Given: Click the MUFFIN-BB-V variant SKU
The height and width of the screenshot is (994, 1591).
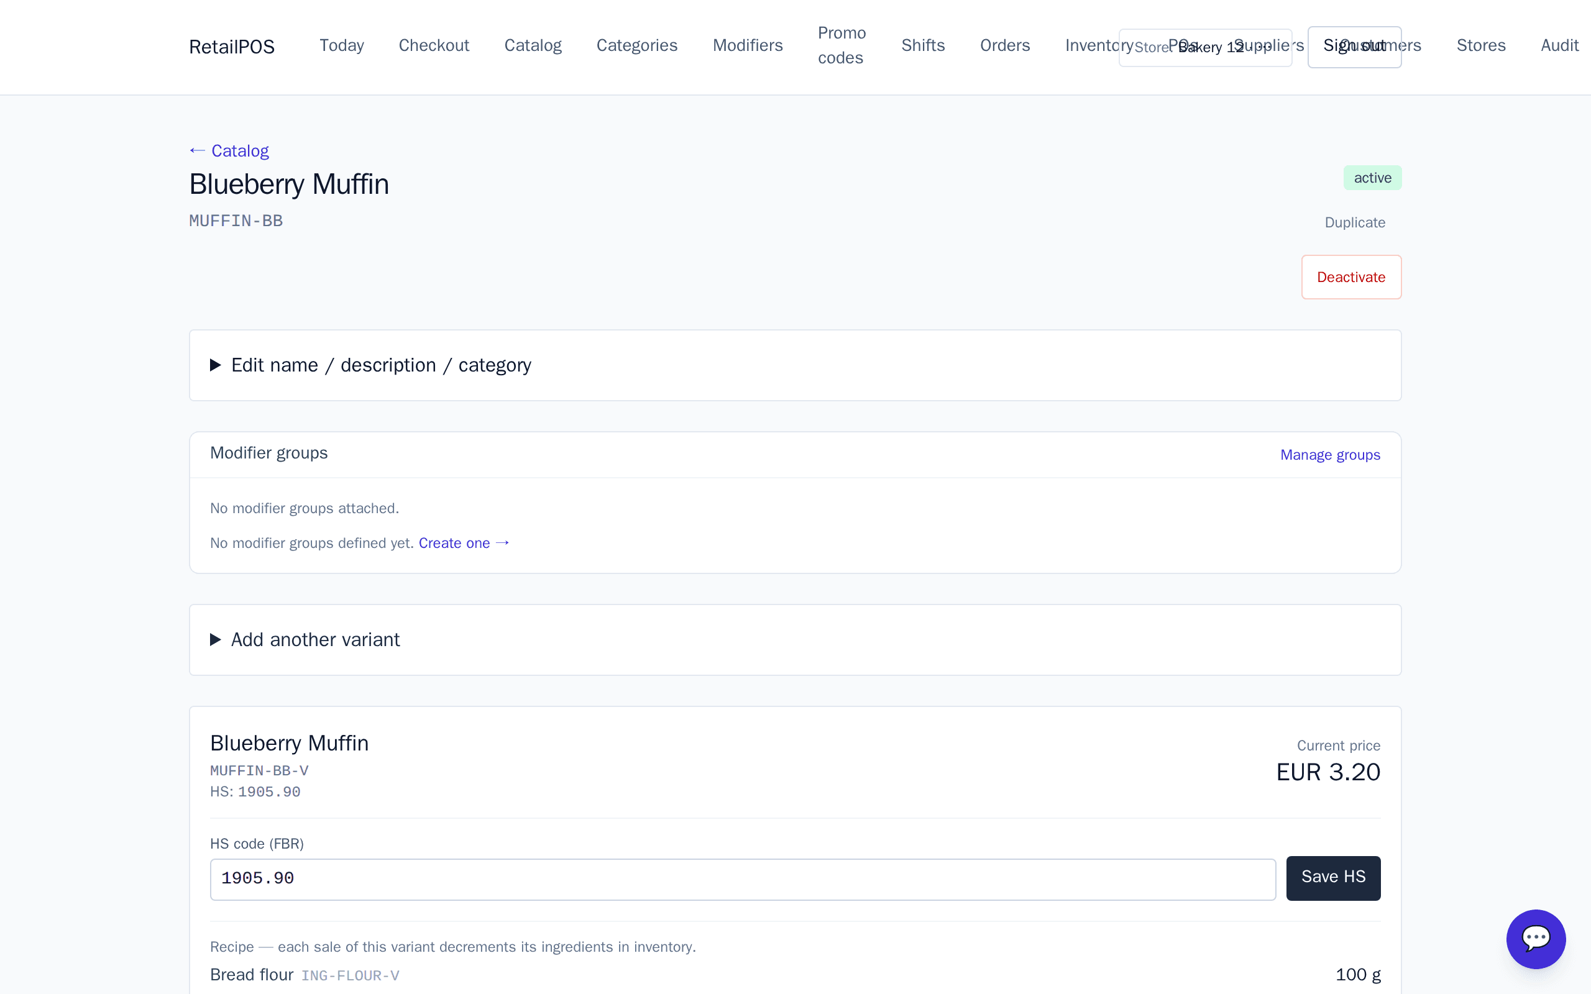Looking at the screenshot, I should (259, 770).
